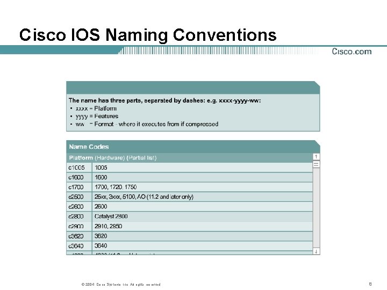Click the scroll up arrow of the Name Codes list

click(x=316, y=157)
